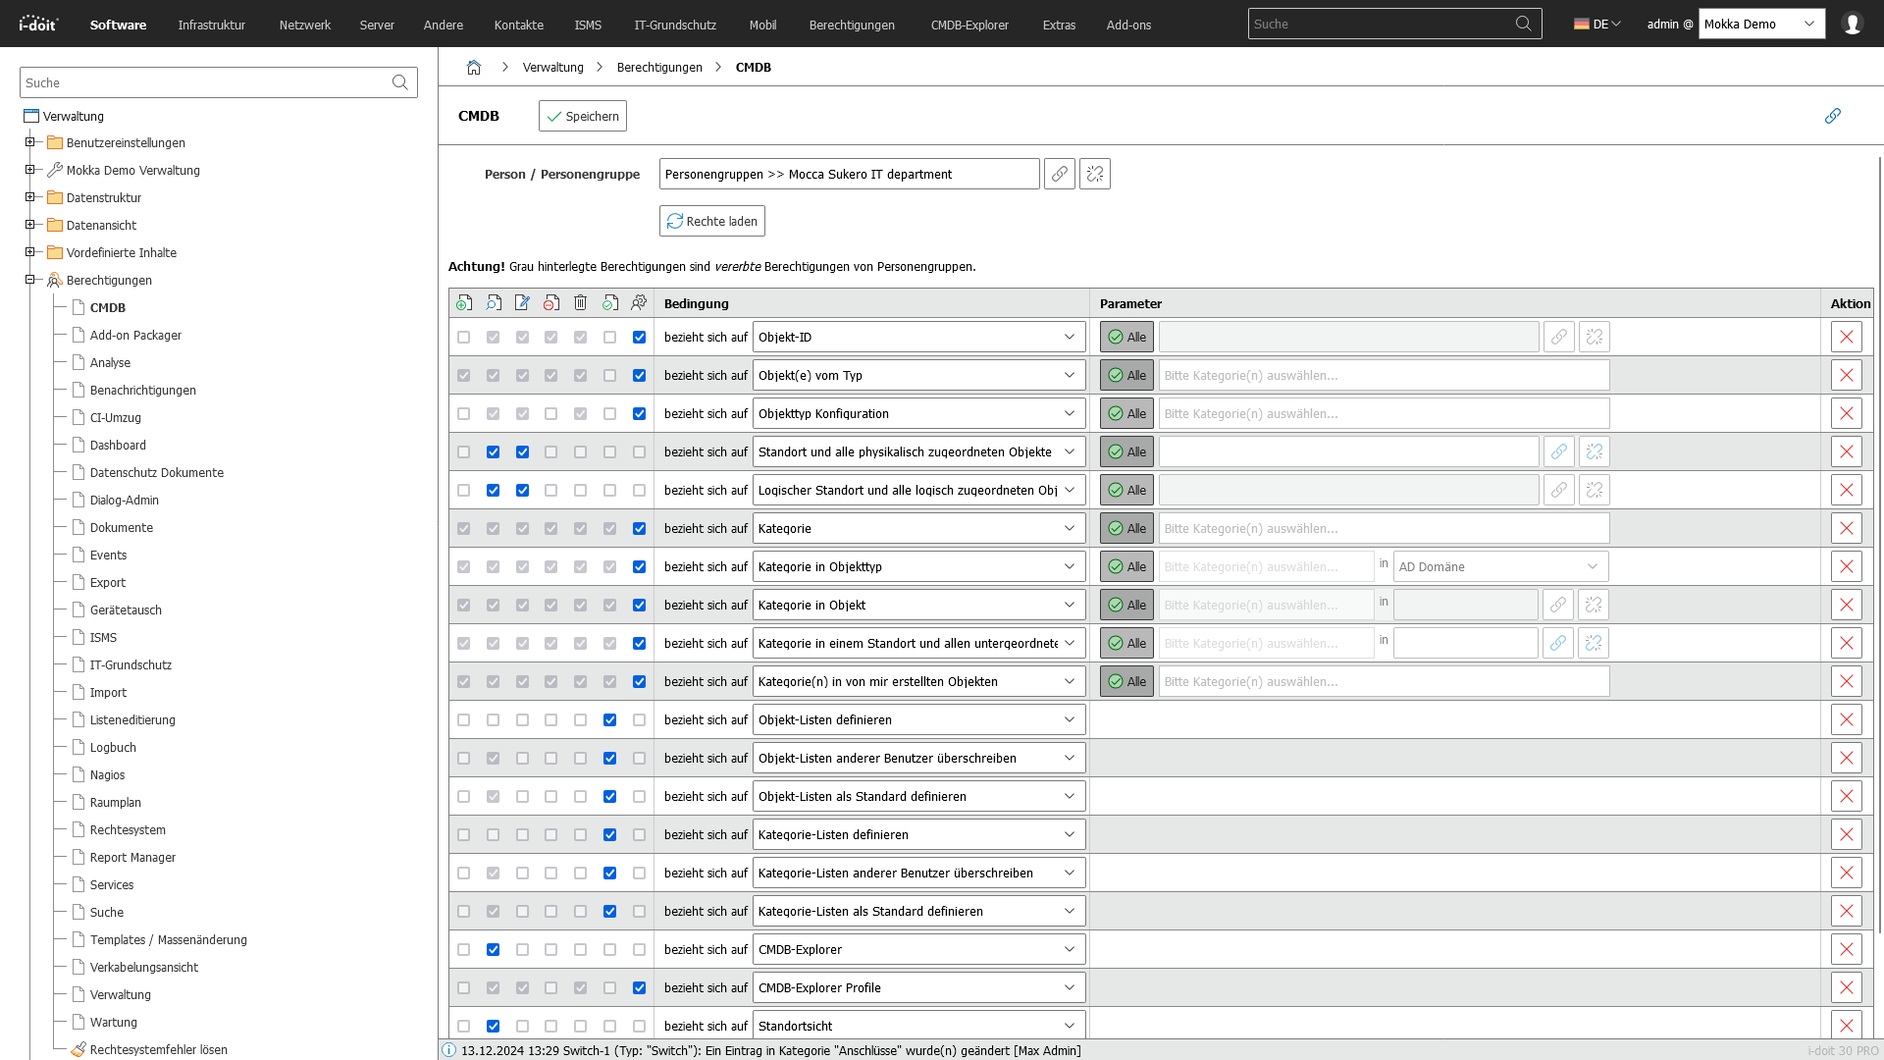Open the Objekt-ID condition dropdown

pyautogui.click(x=919, y=337)
